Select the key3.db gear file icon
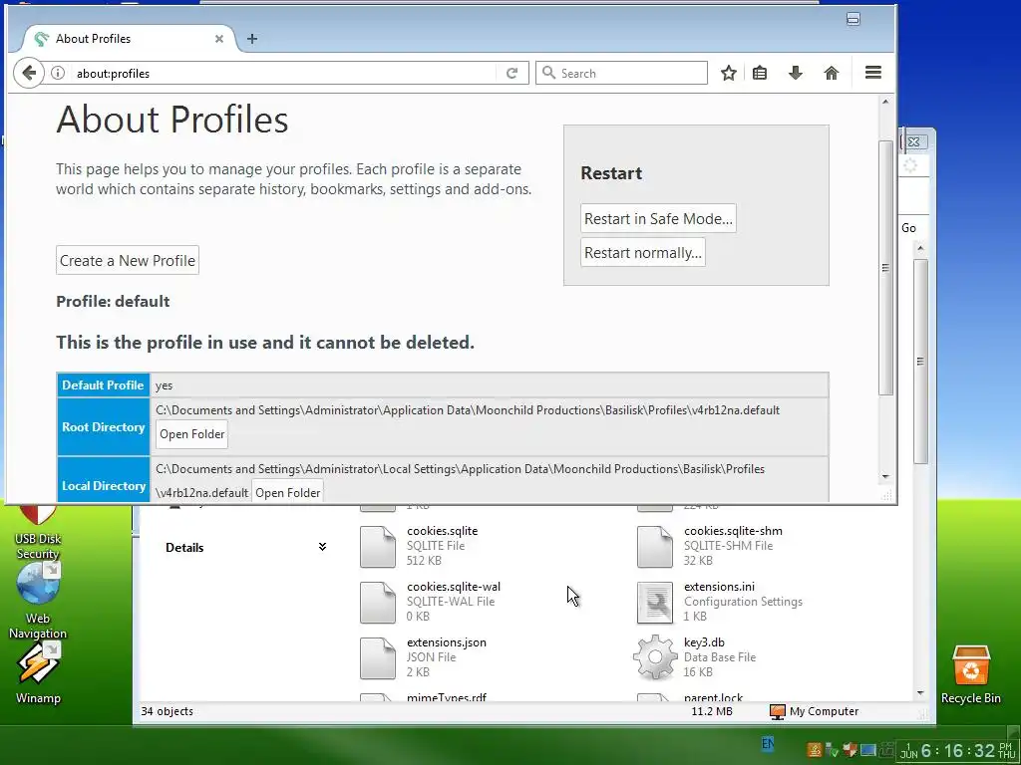 pos(654,657)
